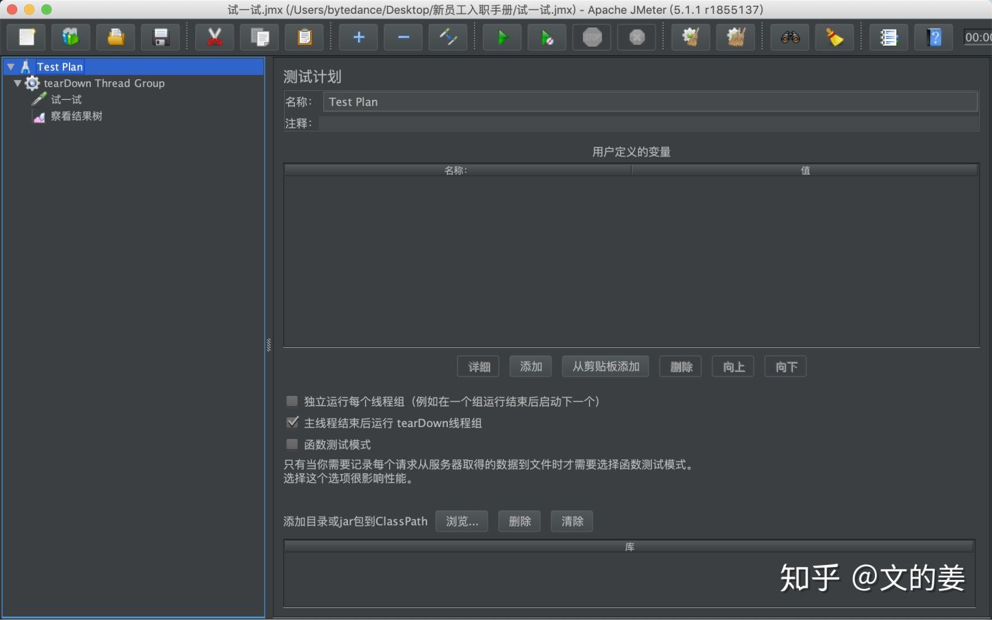Click 浏览... to add jar
The image size is (992, 620).
click(462, 521)
